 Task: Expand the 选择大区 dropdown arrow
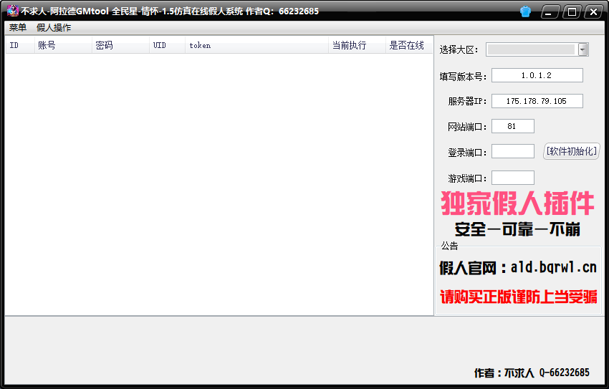point(582,49)
